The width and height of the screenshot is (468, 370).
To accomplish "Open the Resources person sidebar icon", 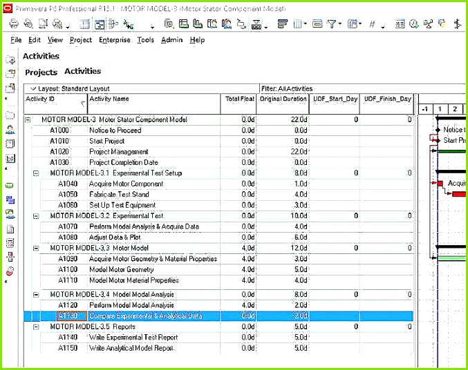I will [10, 129].
